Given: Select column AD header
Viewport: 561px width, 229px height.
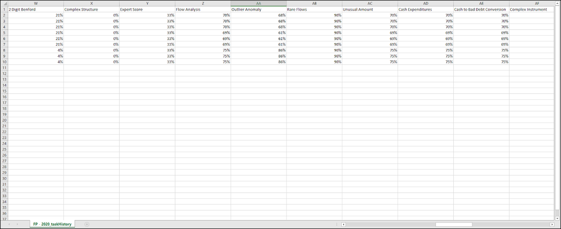Looking at the screenshot, I should [426, 3].
